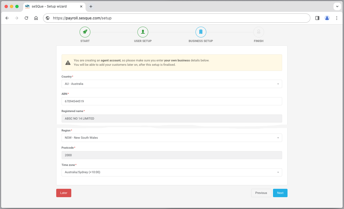This screenshot has width=344, height=209.
Task: Open the browser profile avatar
Action: pos(327,18)
